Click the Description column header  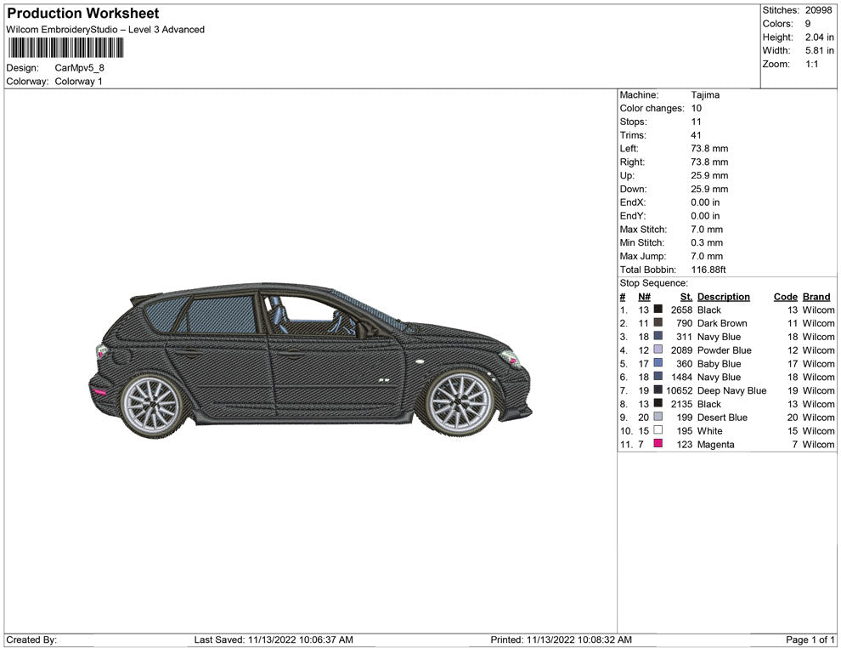(x=723, y=297)
